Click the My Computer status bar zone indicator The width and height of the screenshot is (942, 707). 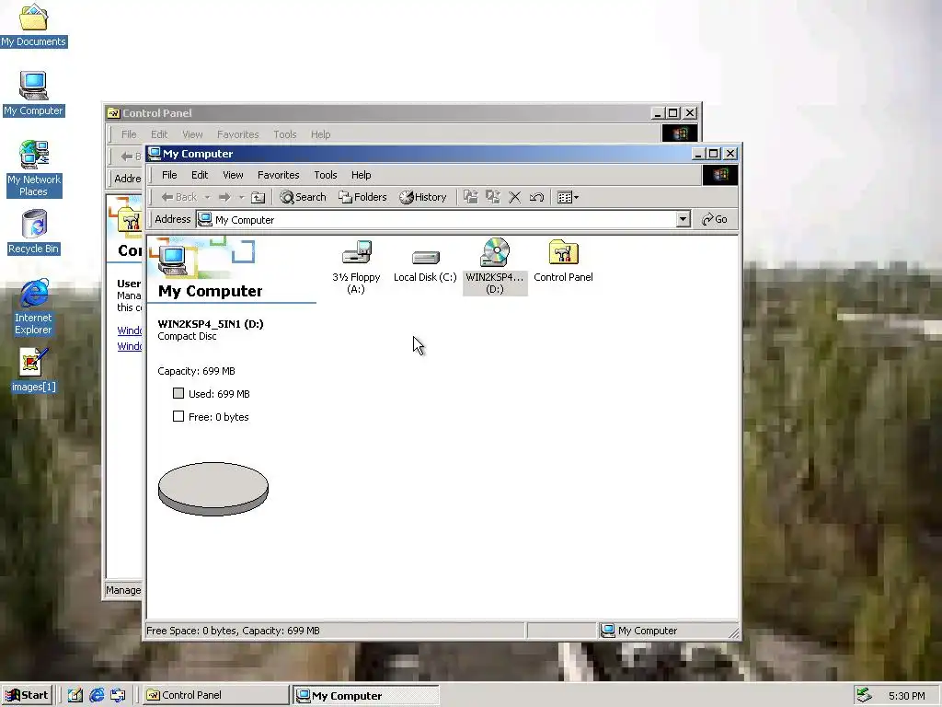point(664,631)
